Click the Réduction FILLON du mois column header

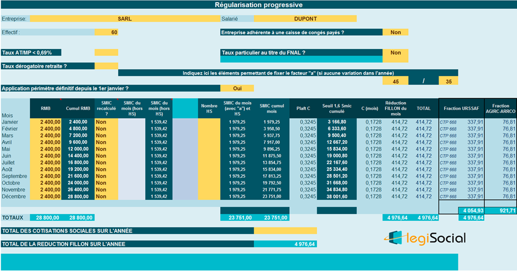[x=395, y=109]
